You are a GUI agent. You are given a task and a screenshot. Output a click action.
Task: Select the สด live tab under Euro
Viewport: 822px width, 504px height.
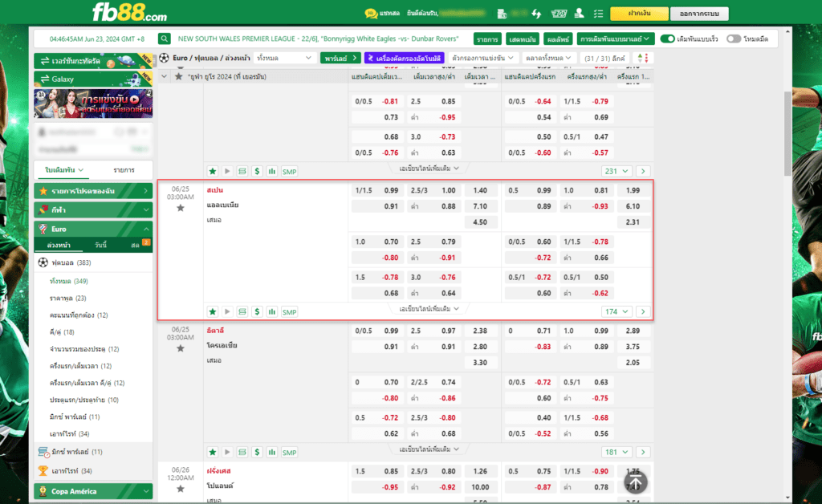(135, 246)
